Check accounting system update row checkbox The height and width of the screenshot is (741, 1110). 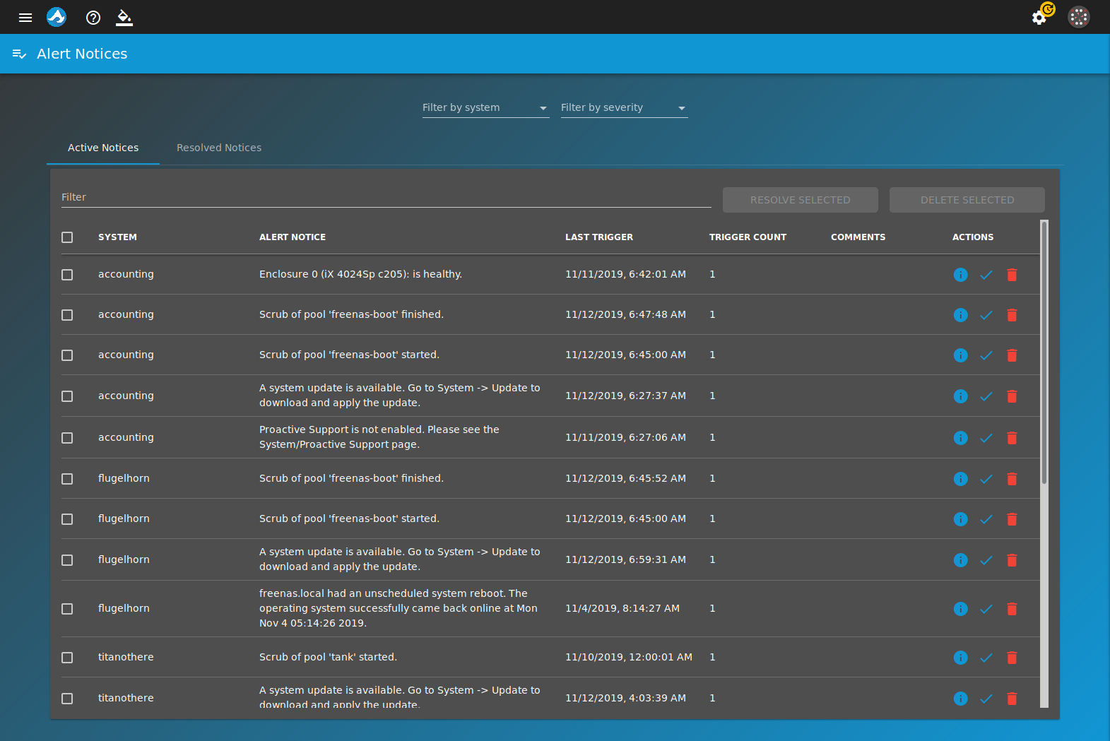point(67,396)
